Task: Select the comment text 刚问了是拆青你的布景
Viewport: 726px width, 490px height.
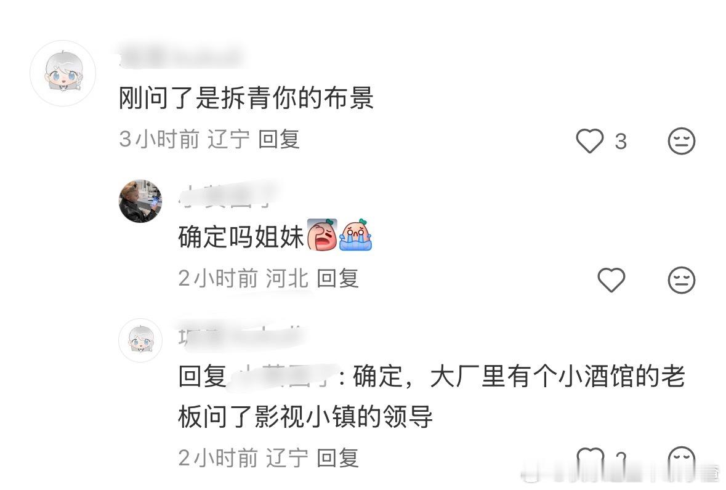Action: (x=246, y=98)
